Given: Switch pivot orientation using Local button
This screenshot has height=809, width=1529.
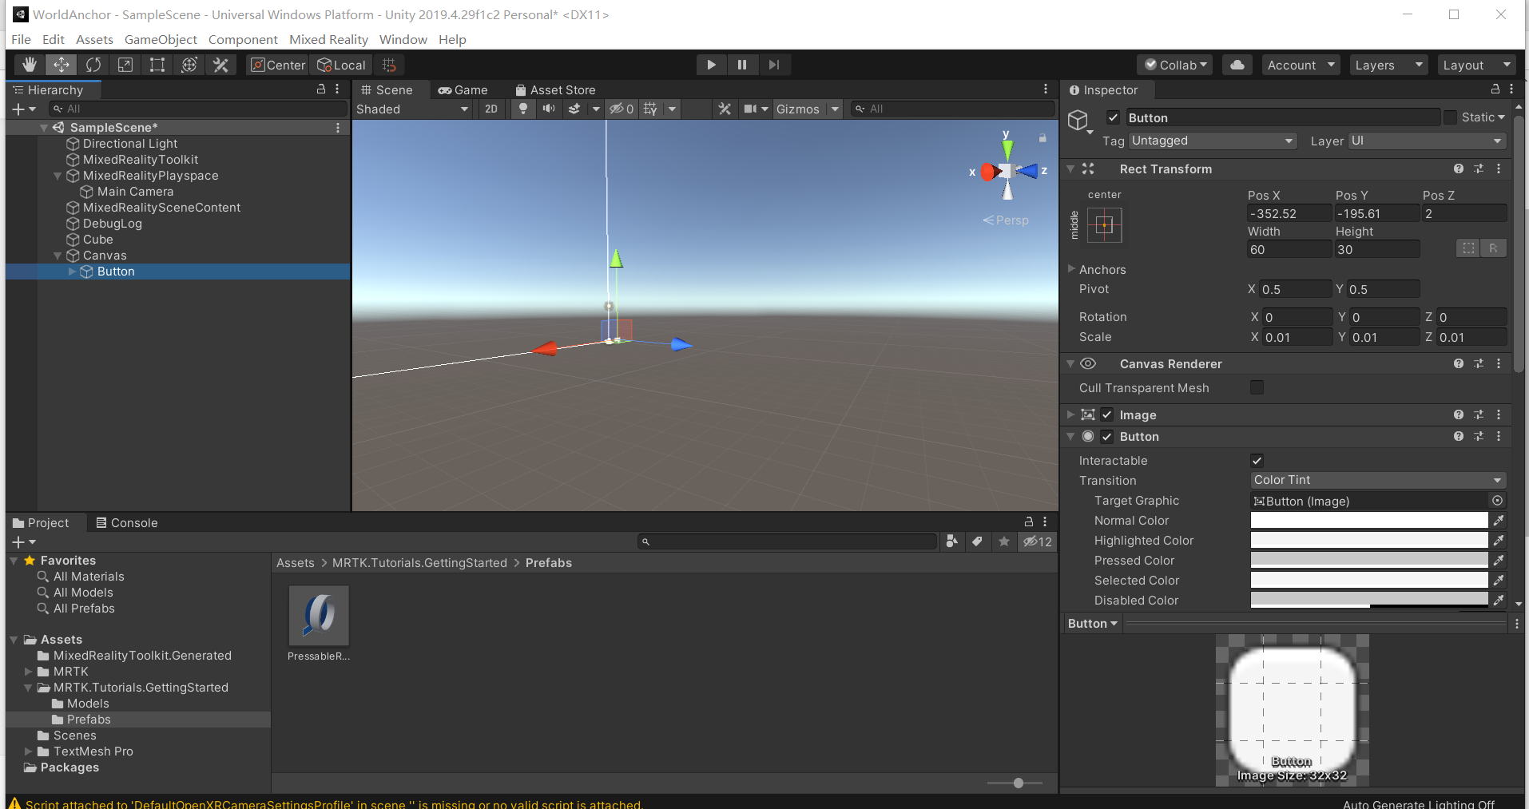Looking at the screenshot, I should pos(341,65).
